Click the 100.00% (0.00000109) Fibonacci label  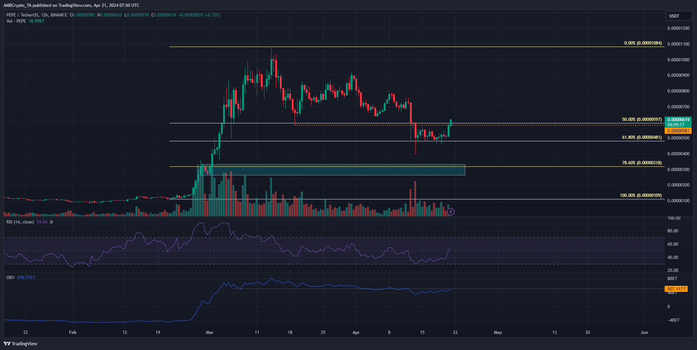(641, 195)
